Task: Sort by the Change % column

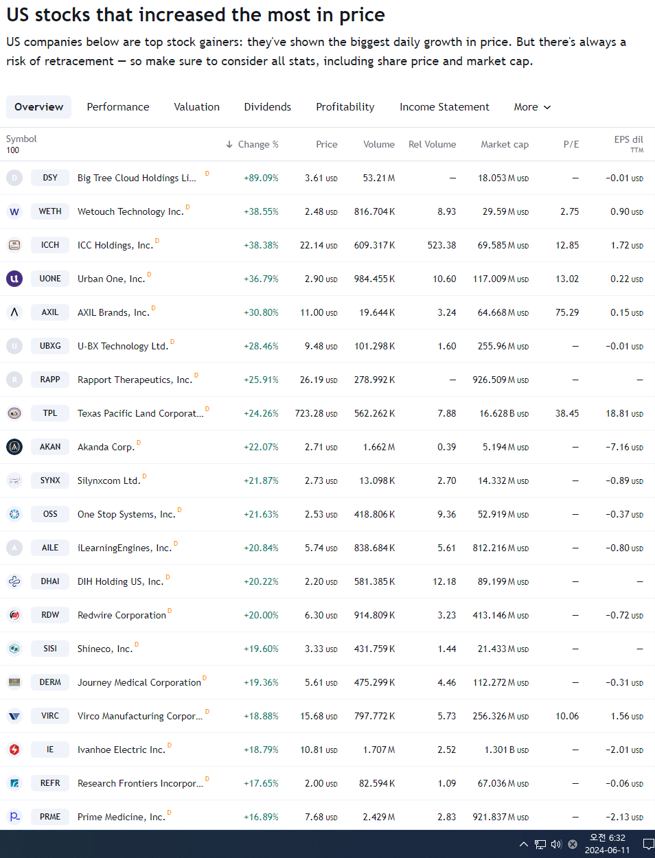Action: [x=252, y=144]
